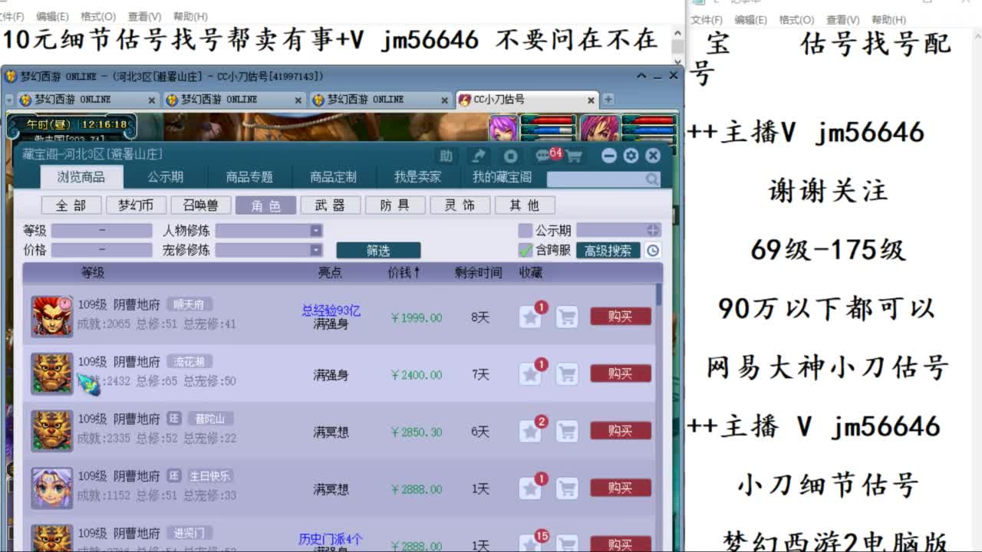Open 帮助(H) menu in right notepad

click(x=888, y=20)
